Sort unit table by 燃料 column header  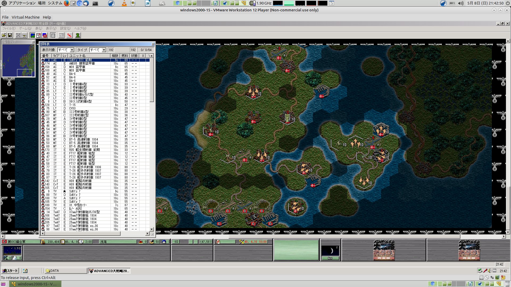coord(125,56)
